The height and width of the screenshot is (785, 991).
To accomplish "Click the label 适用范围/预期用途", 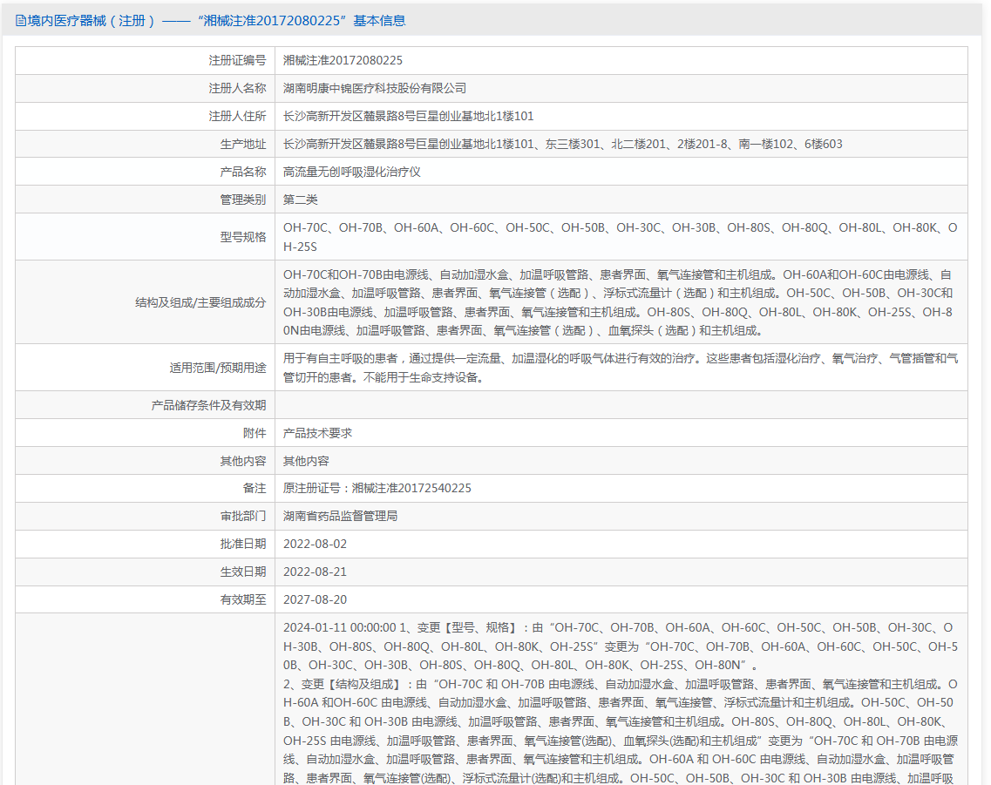I will click(218, 368).
